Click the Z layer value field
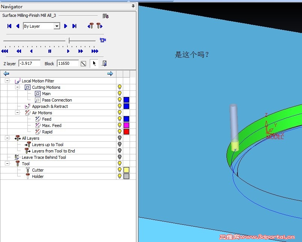Viewport: 302px width, 242px height. 29,63
